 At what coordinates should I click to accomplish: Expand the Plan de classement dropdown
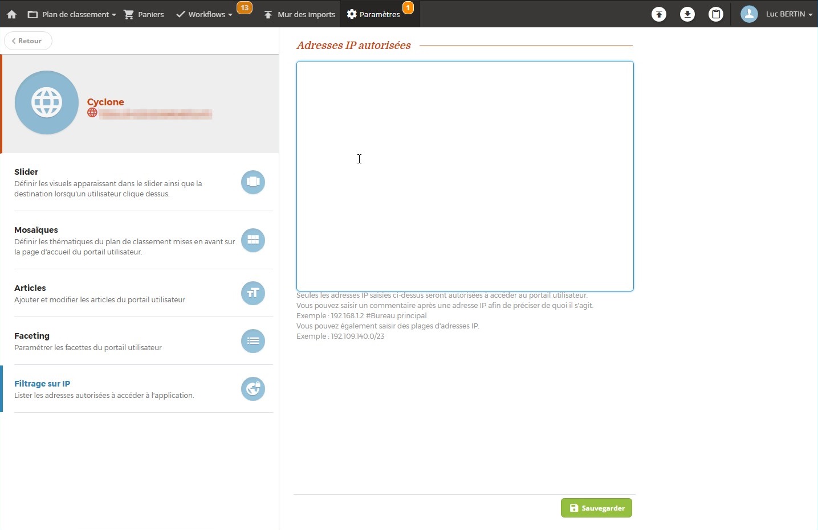coord(72,14)
